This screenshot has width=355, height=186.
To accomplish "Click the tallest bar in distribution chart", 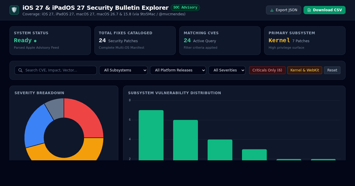I will (x=151, y=135).
